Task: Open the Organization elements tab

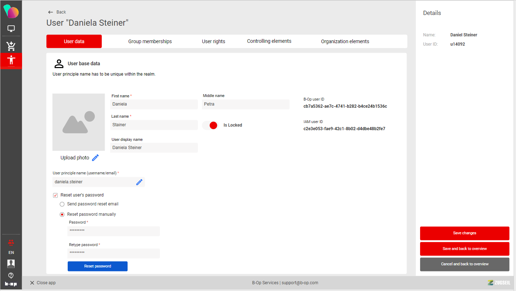Action: [345, 41]
